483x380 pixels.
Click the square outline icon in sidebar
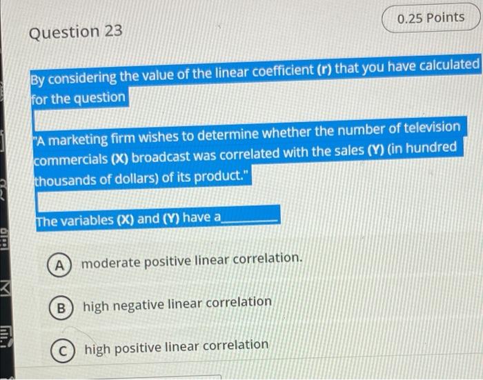2,141
